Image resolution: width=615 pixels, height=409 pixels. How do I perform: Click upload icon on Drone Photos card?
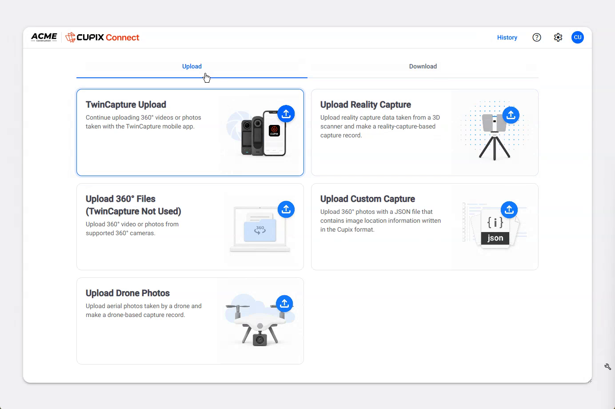point(284,304)
